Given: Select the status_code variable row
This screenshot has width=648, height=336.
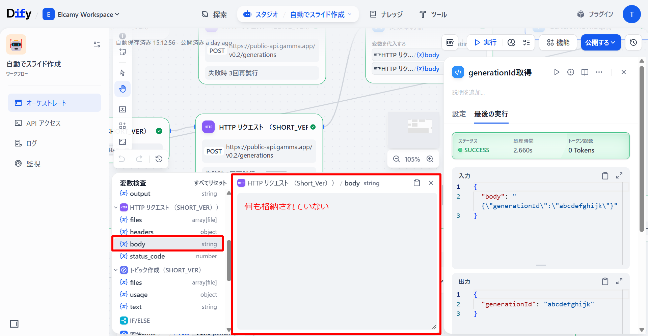Looking at the screenshot, I should (x=168, y=256).
